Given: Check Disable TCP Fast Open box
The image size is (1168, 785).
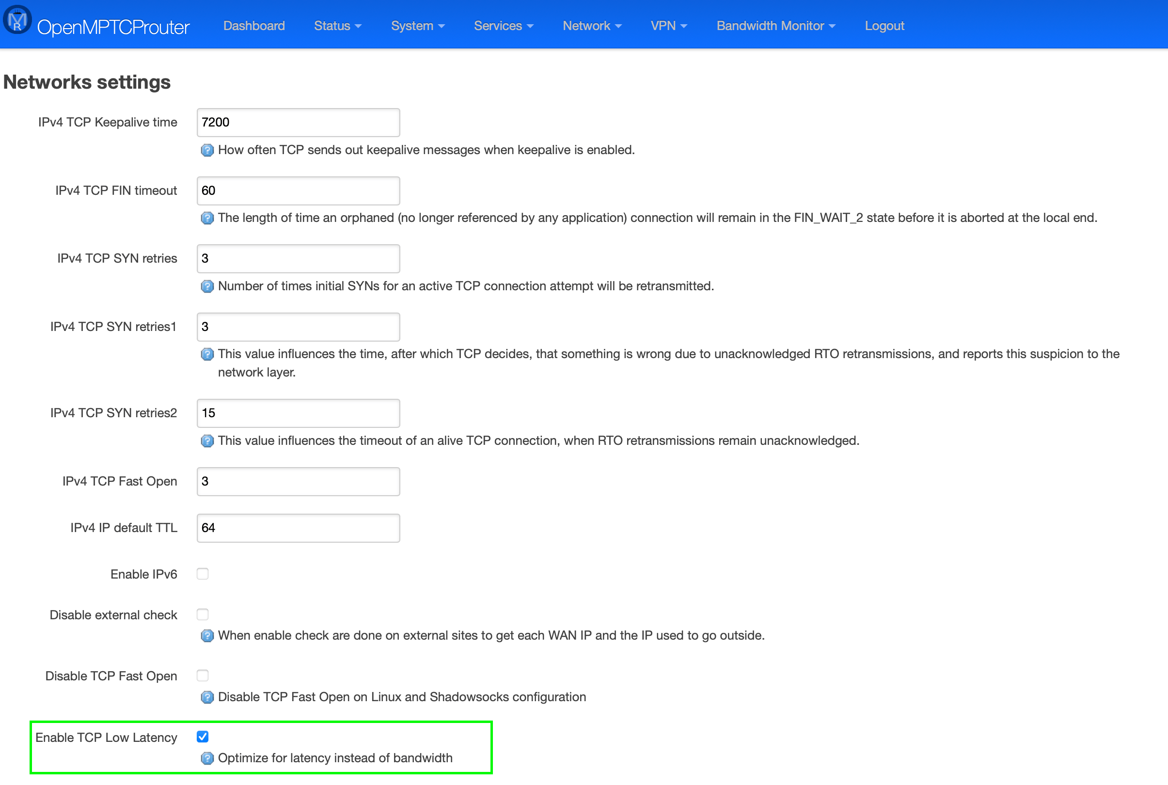Looking at the screenshot, I should (x=203, y=676).
